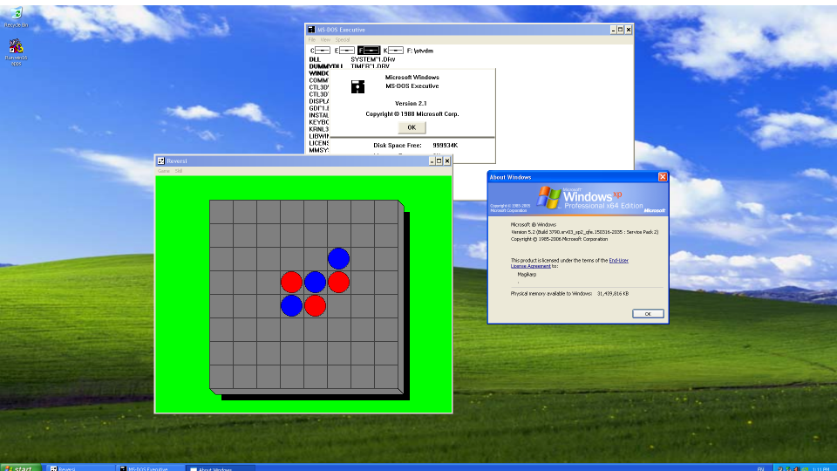Minimize the MS-DOS Executive window
This screenshot has height=471, width=837.
(613, 30)
